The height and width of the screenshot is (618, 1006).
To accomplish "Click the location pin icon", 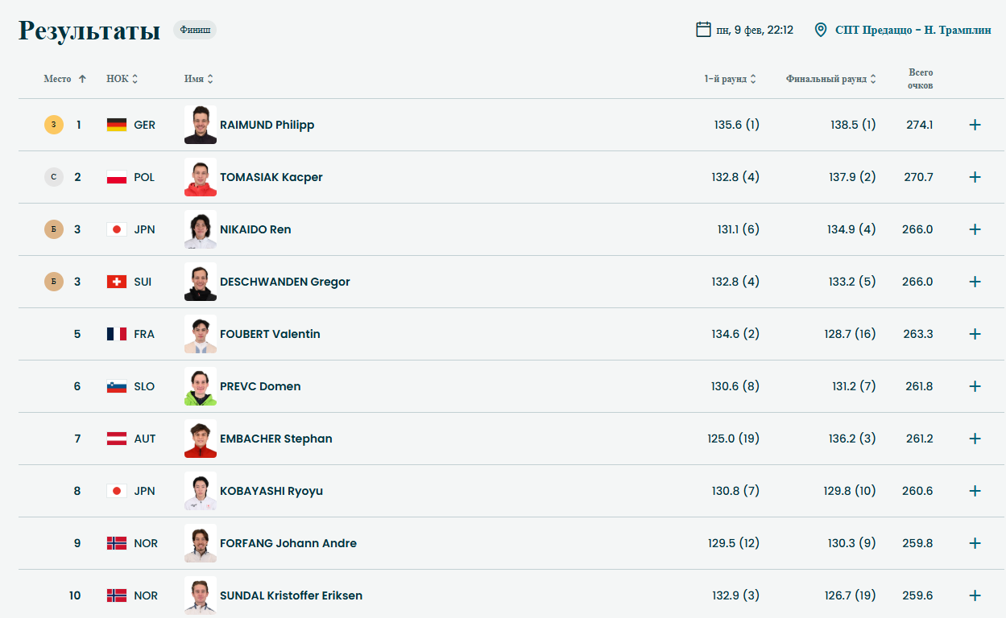I will tap(821, 30).
